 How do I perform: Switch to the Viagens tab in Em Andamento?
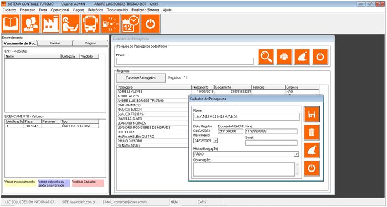click(x=90, y=43)
